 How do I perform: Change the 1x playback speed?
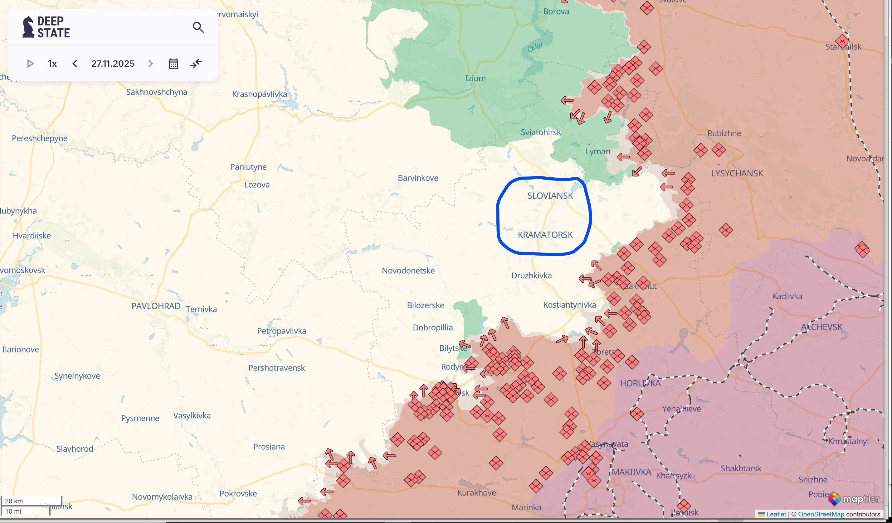[x=52, y=64]
